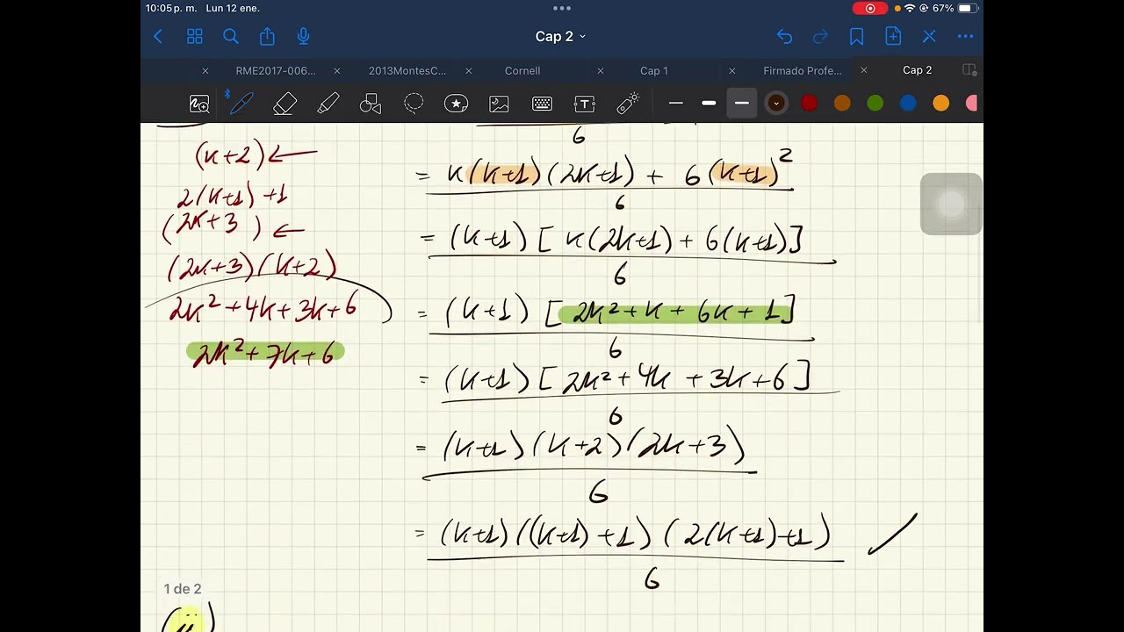Pick the brown-orange pen color
Screen dimensions: 1124x632
tap(842, 104)
